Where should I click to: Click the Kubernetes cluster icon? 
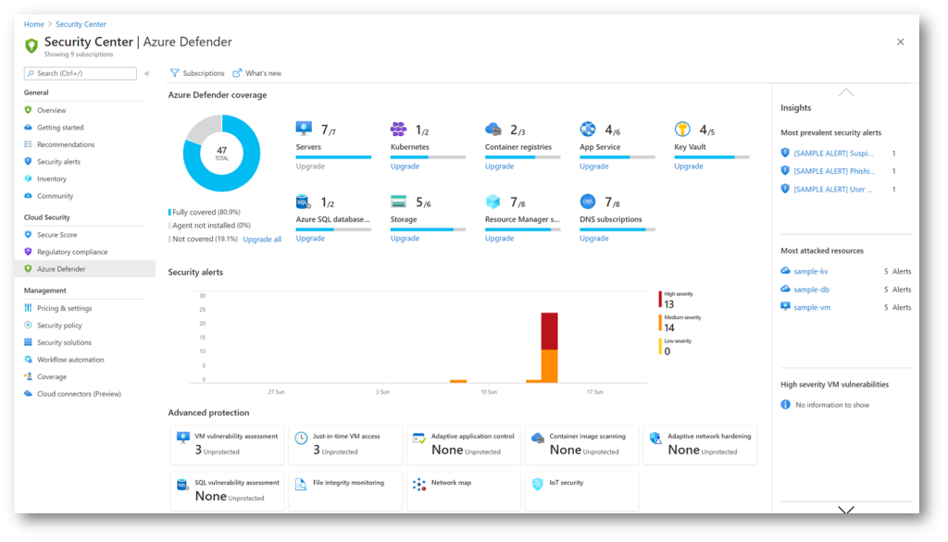pyautogui.click(x=398, y=129)
